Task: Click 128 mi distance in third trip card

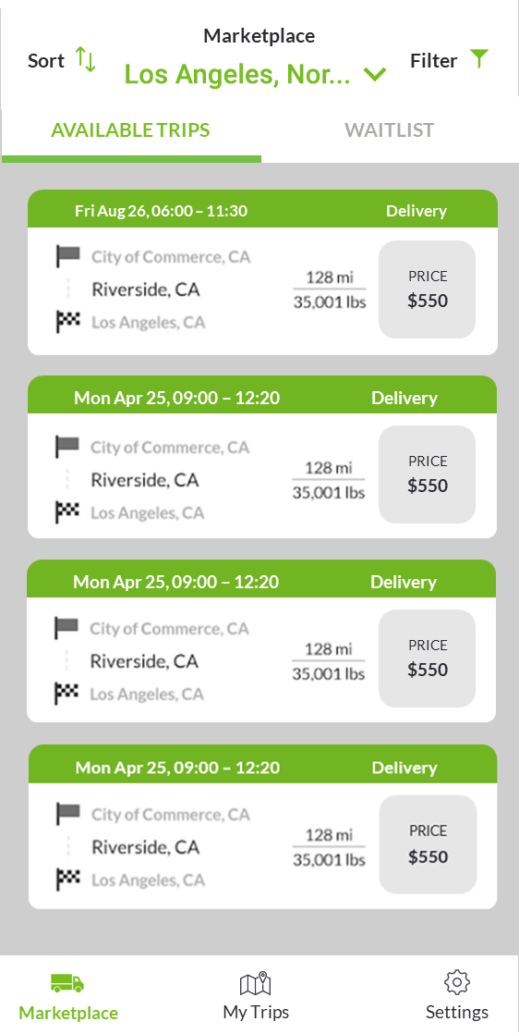Action: (x=329, y=649)
